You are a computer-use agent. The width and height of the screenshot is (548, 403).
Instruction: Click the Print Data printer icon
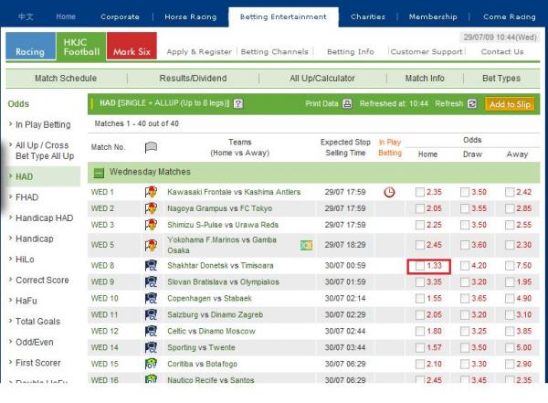[x=345, y=104]
